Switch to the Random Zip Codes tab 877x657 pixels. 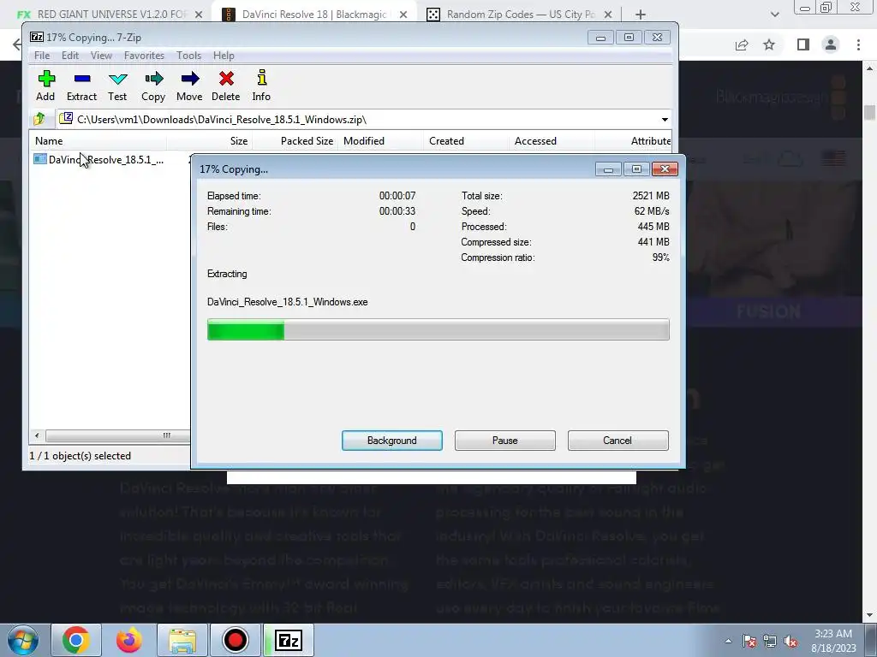[x=517, y=15]
